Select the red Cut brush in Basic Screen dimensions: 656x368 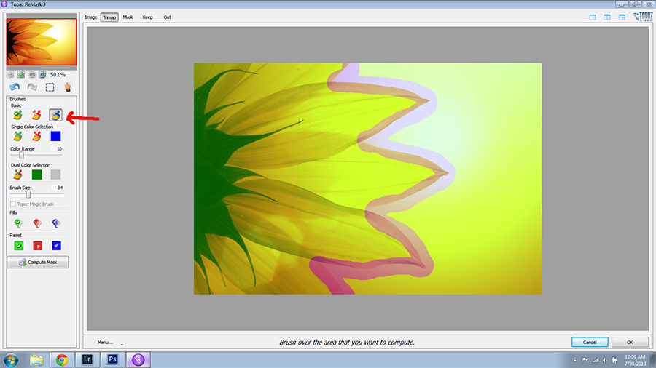point(36,115)
